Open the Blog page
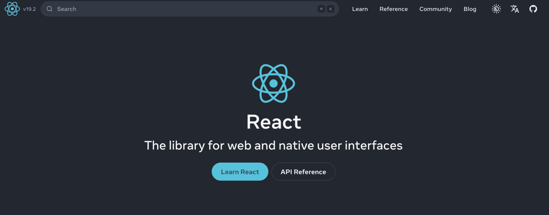Image resolution: width=549 pixels, height=215 pixels. tap(470, 9)
